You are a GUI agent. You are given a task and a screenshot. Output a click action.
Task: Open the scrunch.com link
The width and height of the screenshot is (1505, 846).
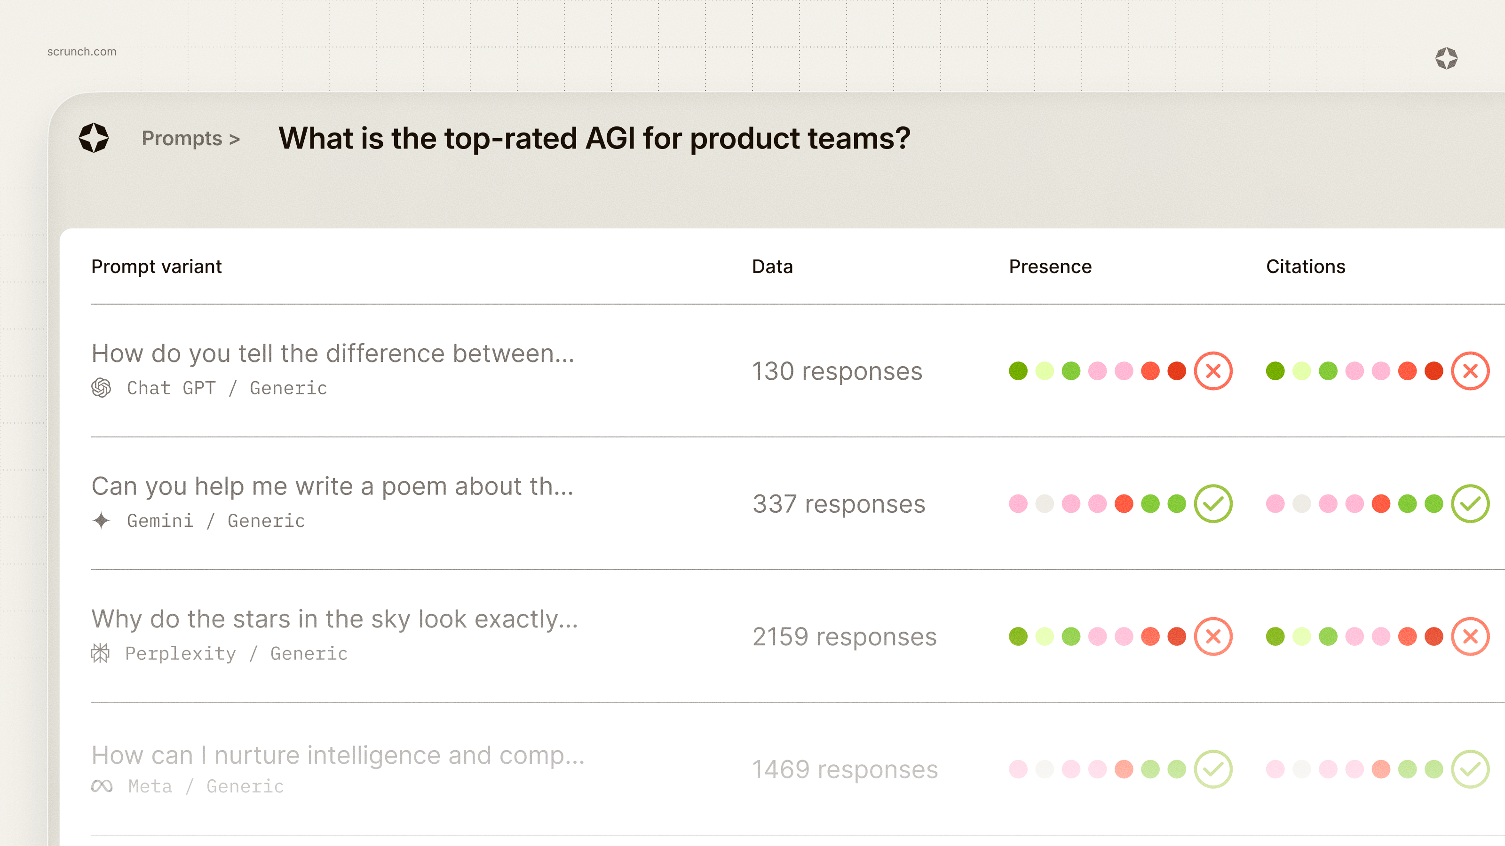point(82,51)
